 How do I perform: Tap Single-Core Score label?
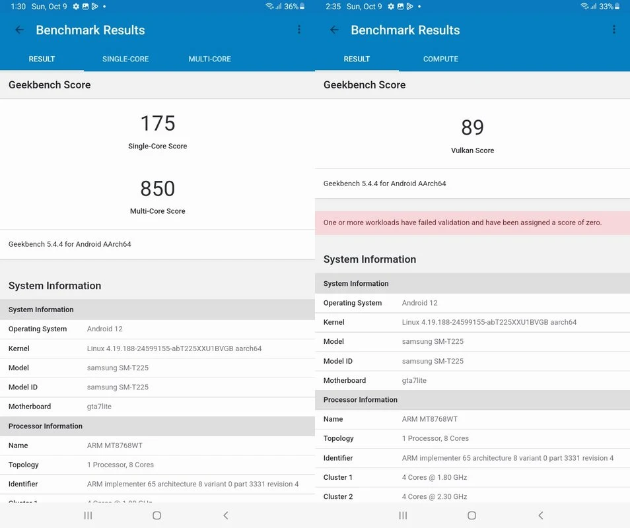pos(157,146)
